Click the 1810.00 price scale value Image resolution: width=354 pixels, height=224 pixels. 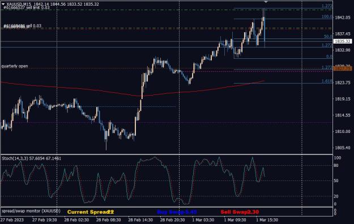(343, 131)
